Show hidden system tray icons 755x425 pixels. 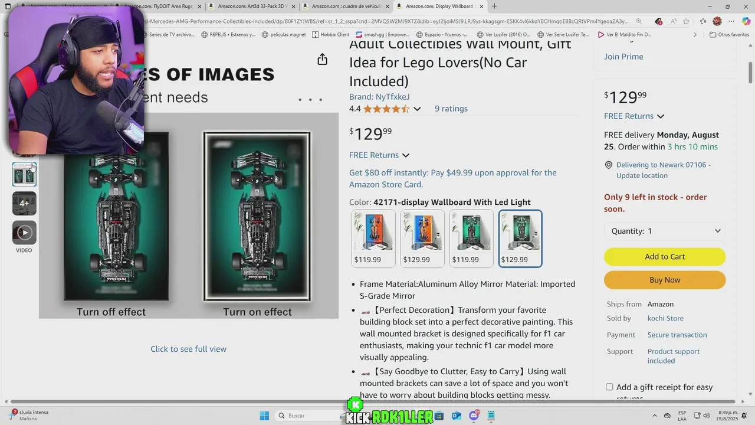tap(654, 416)
